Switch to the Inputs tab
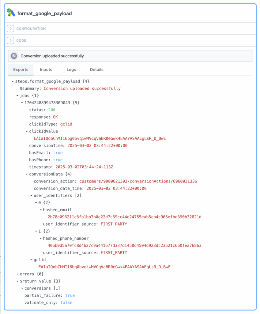 tap(46, 70)
